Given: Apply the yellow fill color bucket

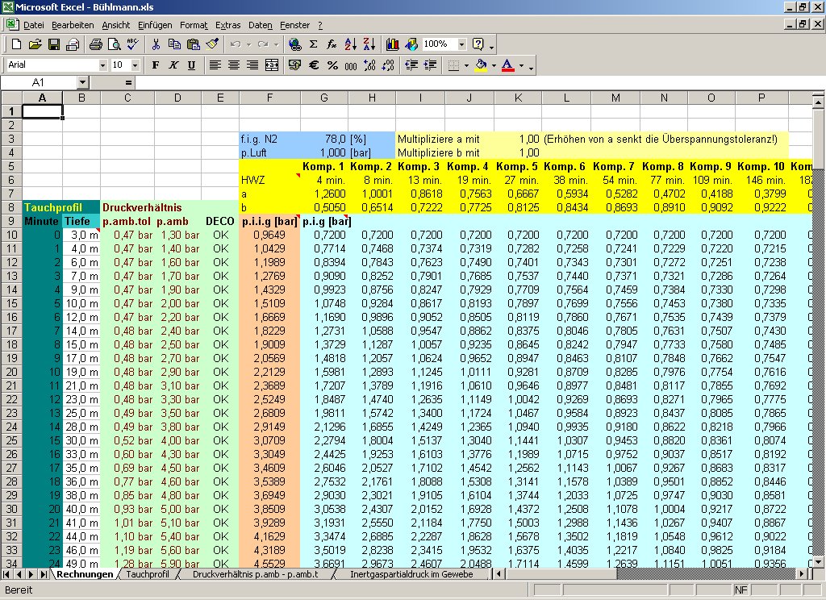Looking at the screenshot, I should point(481,65).
